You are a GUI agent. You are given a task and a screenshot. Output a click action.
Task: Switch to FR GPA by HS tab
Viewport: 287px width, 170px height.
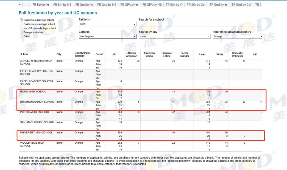(x=152, y=5)
